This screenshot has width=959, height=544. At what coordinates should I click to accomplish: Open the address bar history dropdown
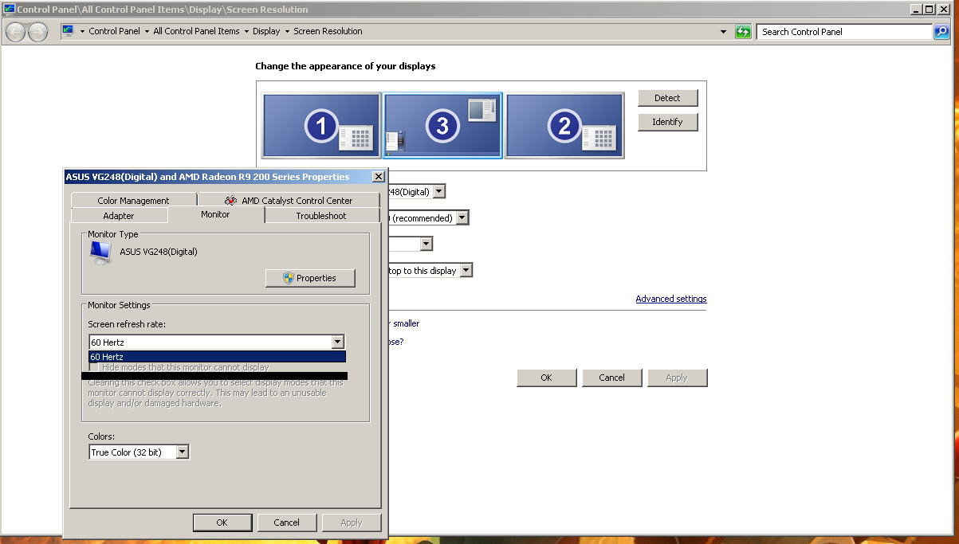point(723,32)
